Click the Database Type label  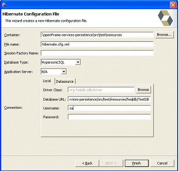16,62
